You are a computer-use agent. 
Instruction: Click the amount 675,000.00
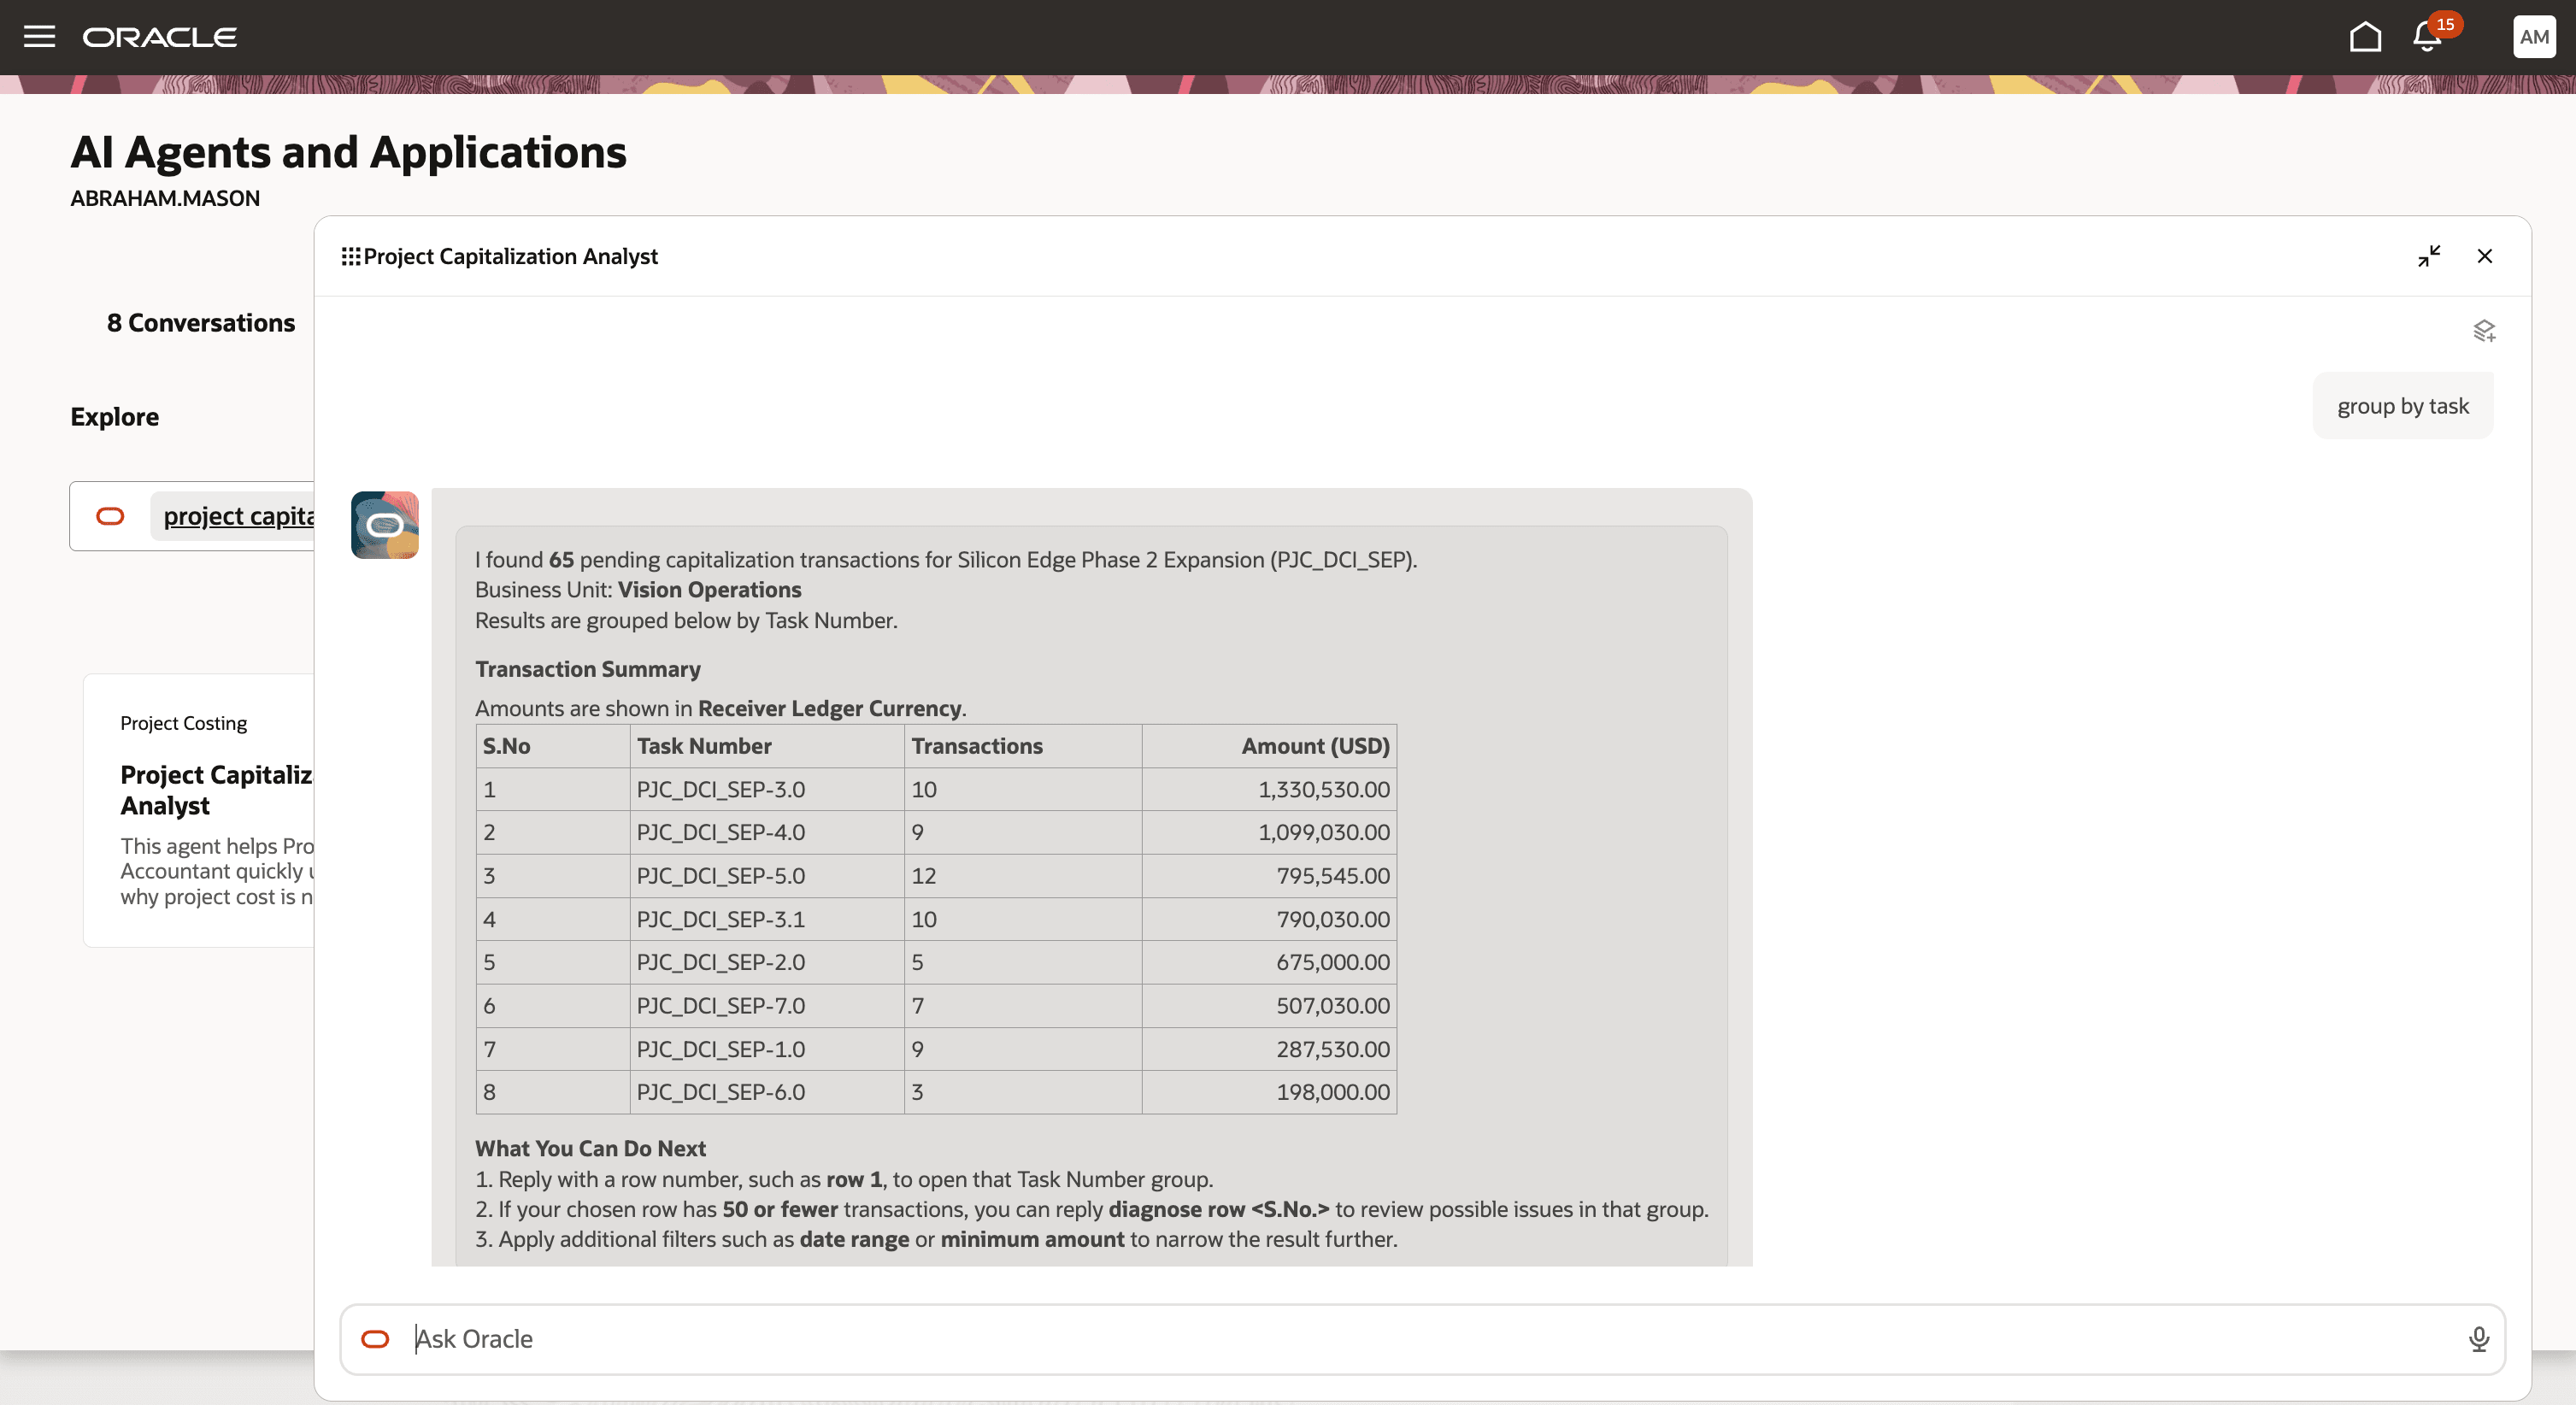1332,962
